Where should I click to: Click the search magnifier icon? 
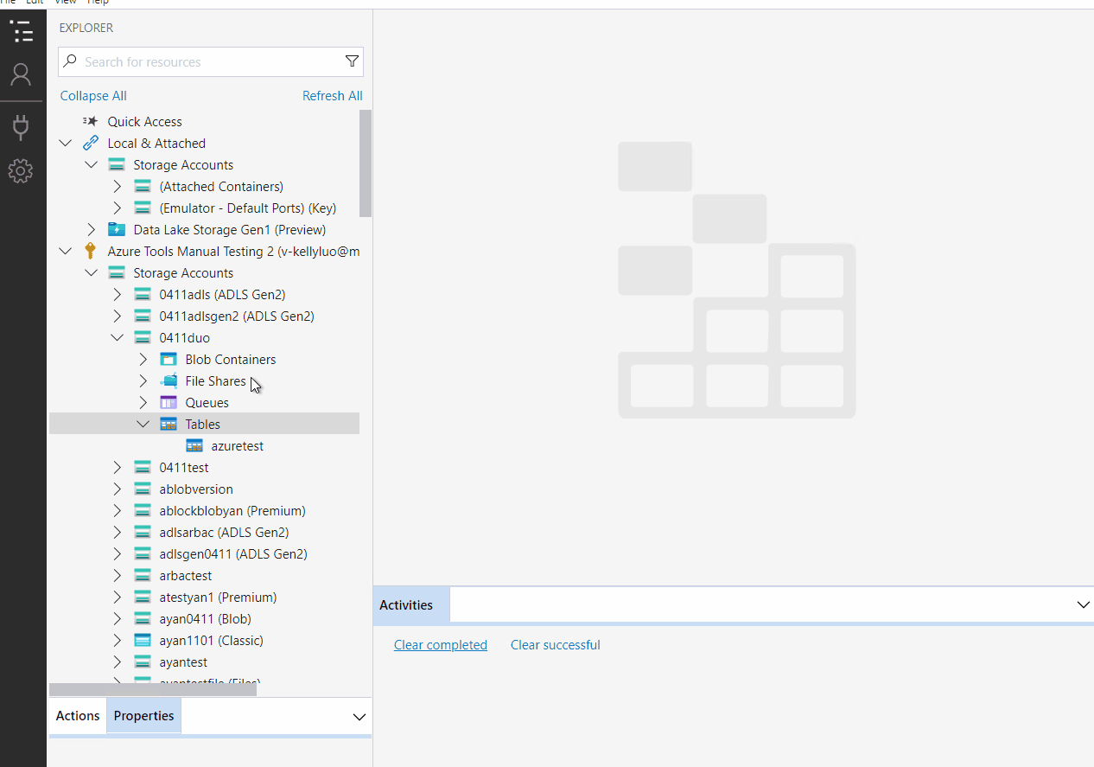click(71, 61)
